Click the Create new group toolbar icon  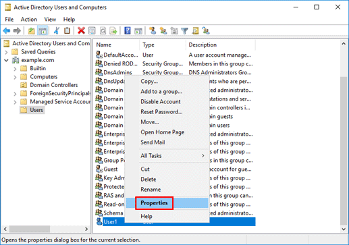(163, 30)
